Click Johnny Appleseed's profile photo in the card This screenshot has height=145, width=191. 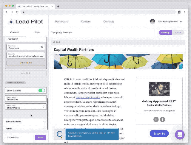(159, 89)
